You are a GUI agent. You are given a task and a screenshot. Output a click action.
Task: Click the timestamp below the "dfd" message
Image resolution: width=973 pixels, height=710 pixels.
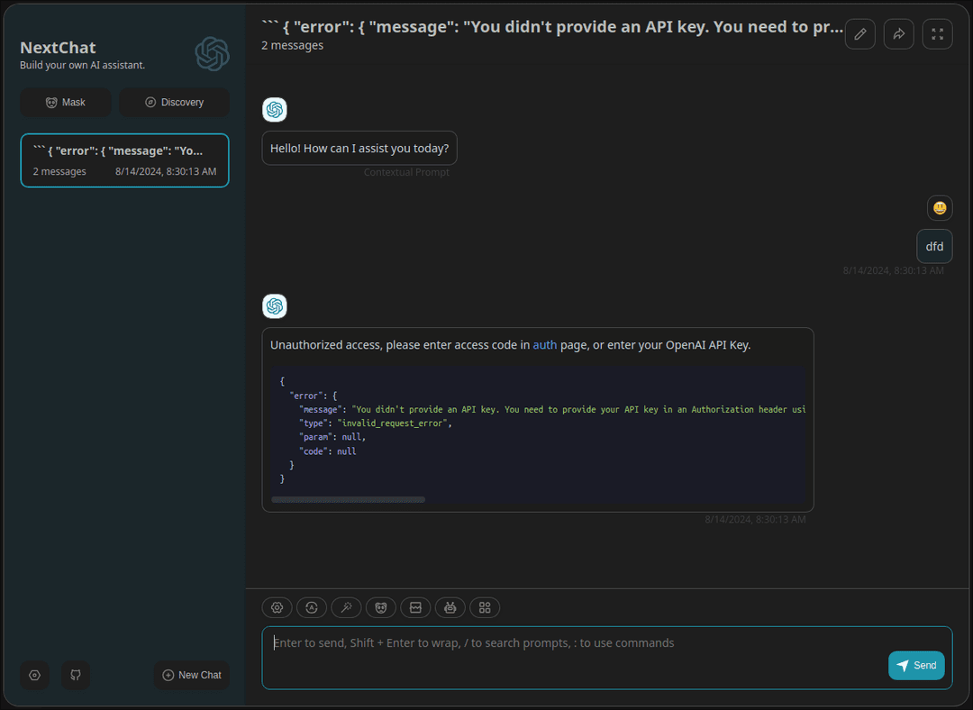(893, 270)
